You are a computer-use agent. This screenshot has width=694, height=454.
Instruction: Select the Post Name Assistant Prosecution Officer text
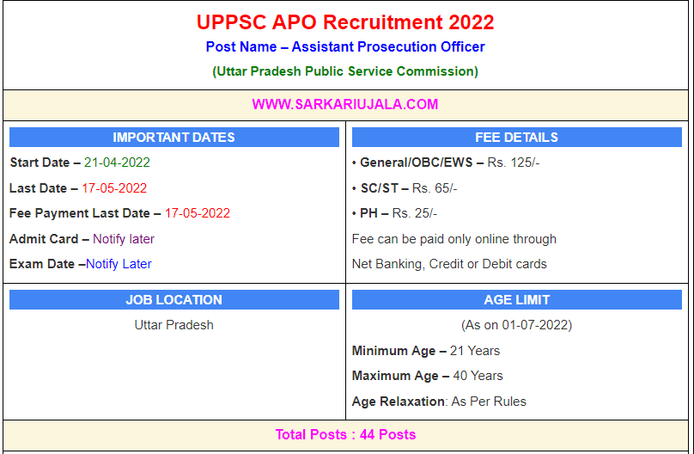[x=345, y=46]
